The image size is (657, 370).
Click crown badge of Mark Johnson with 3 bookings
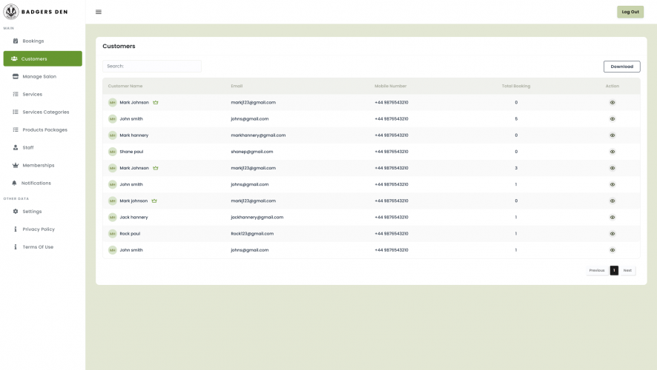point(156,168)
